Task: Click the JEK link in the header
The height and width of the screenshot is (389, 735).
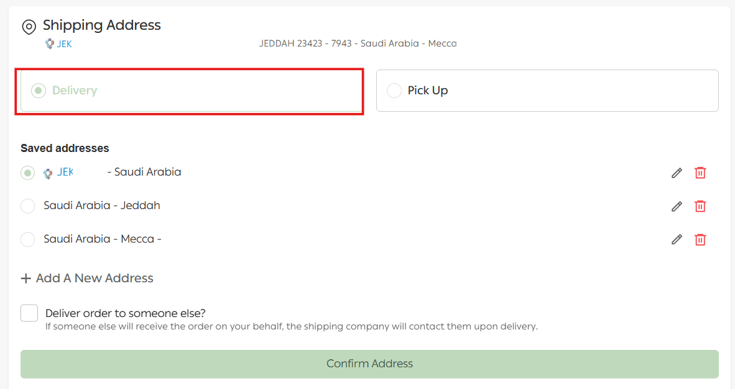Action: click(x=64, y=44)
